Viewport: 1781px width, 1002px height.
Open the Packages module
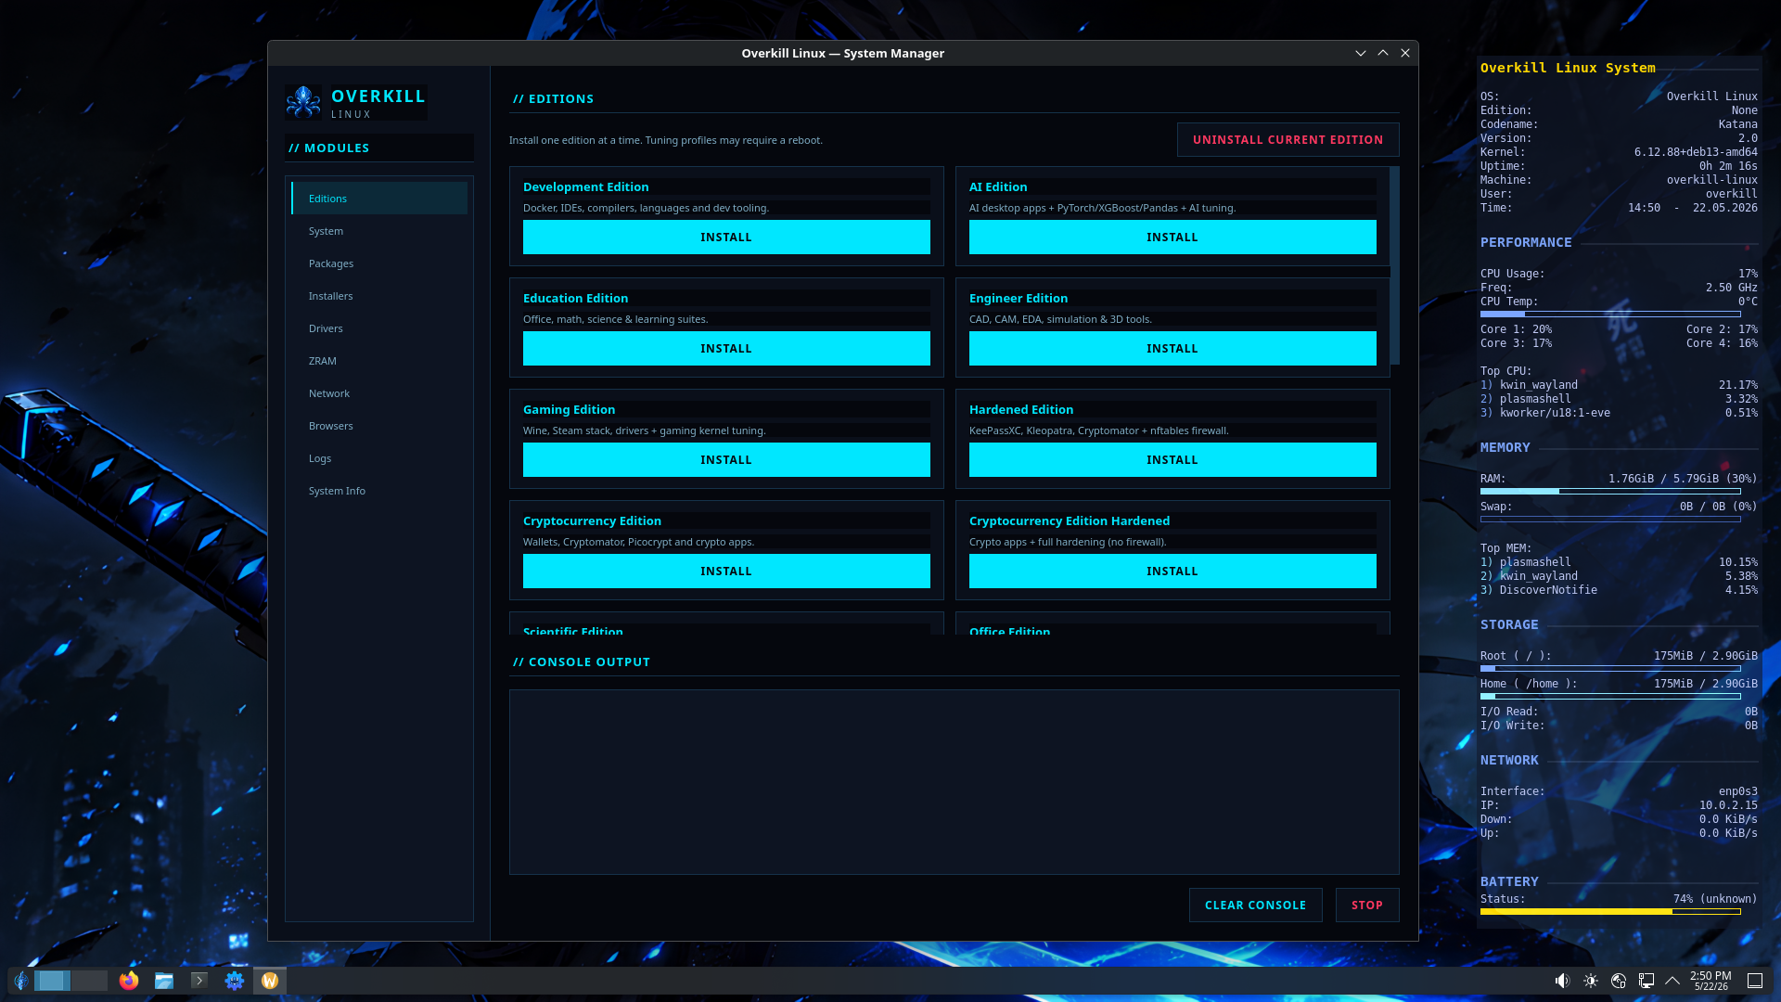click(379, 263)
